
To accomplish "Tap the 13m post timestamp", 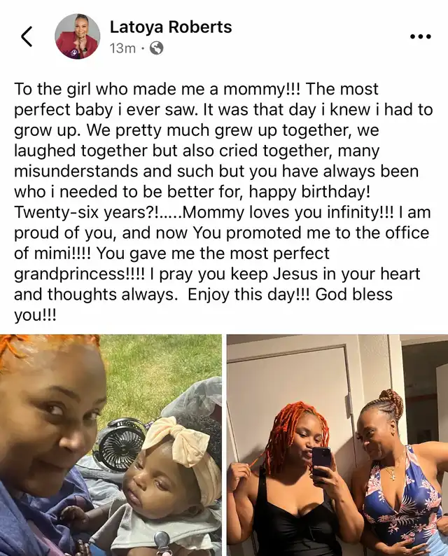I will pos(122,48).
